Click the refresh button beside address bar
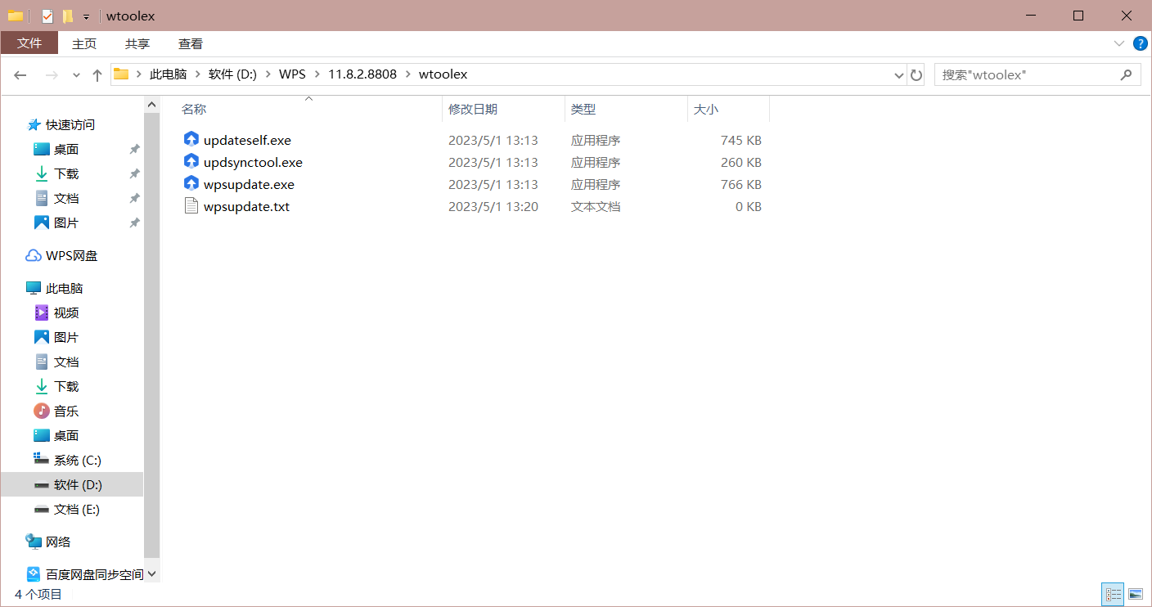The width and height of the screenshot is (1152, 607). pyautogui.click(x=916, y=74)
